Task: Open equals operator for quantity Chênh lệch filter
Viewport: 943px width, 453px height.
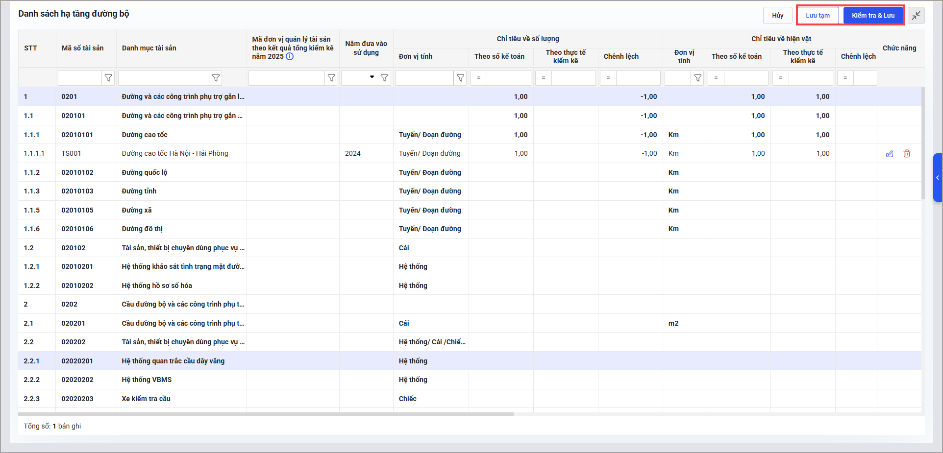Action: point(608,78)
